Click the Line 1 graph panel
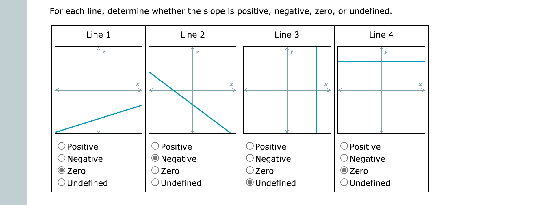The width and height of the screenshot is (549, 205). click(98, 90)
